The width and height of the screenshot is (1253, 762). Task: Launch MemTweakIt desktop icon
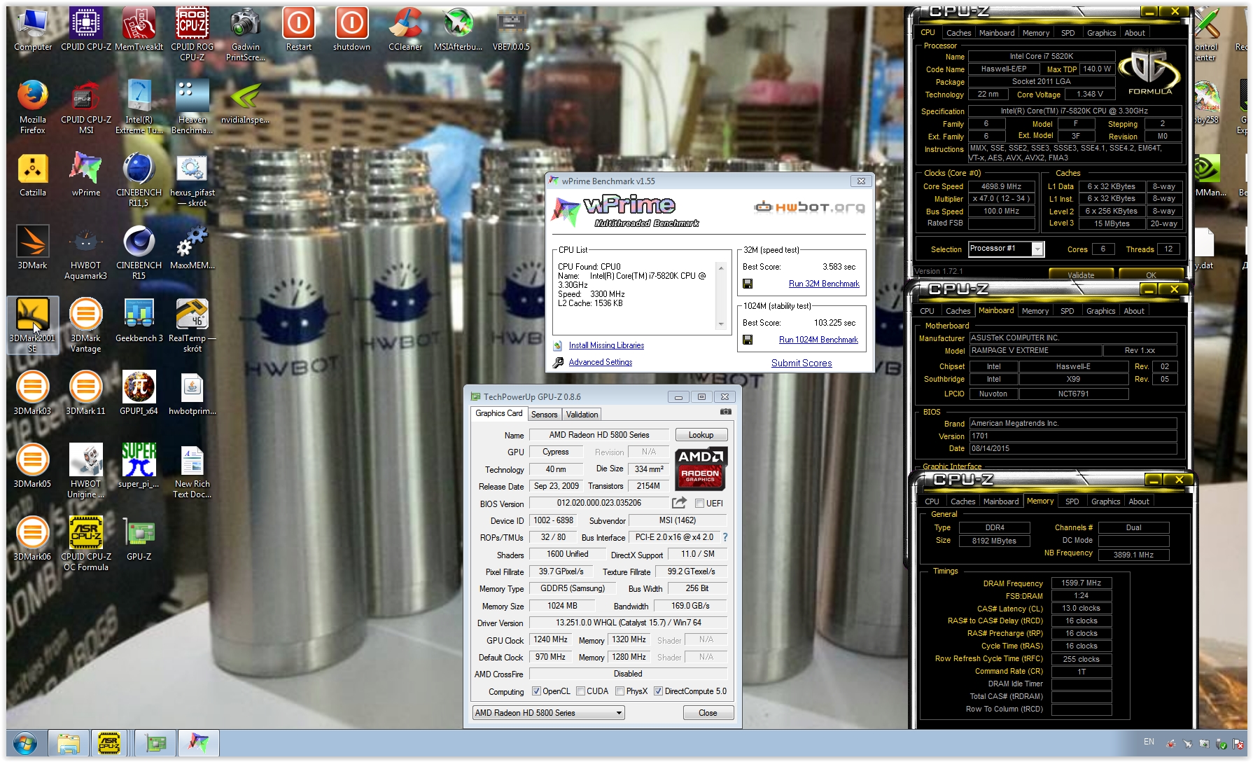(139, 29)
